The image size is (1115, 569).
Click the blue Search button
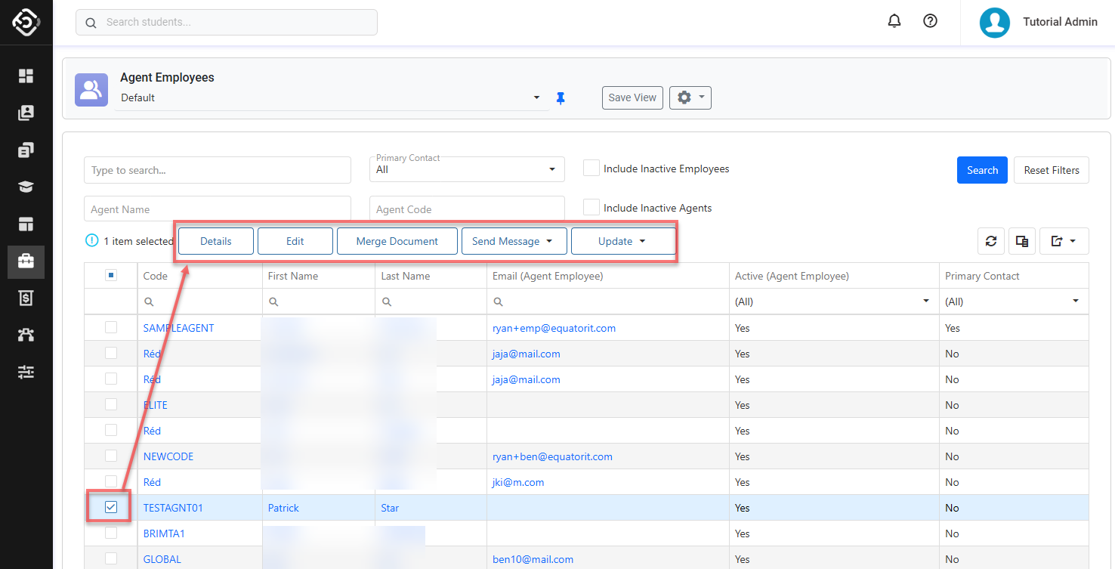point(982,170)
